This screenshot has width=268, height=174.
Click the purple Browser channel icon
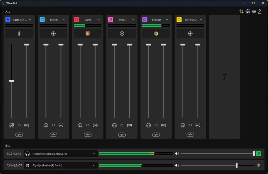pyautogui.click(x=145, y=20)
